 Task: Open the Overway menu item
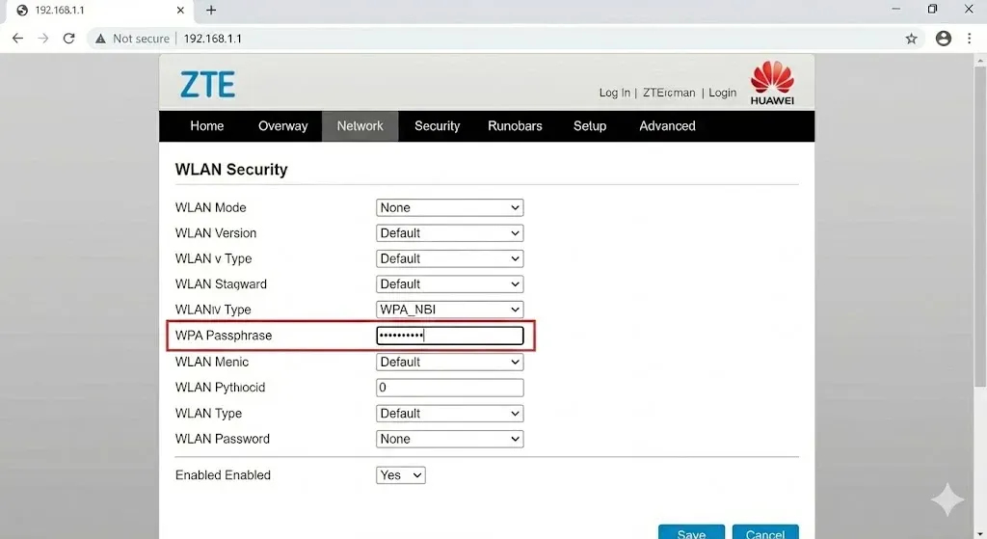(x=282, y=126)
